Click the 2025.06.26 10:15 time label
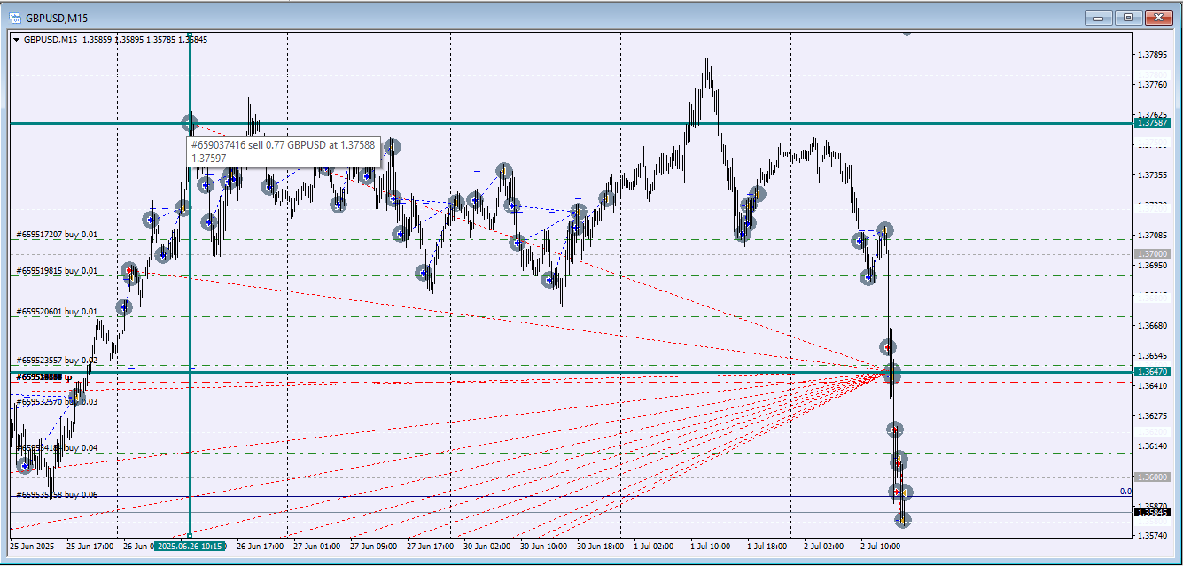 point(190,547)
